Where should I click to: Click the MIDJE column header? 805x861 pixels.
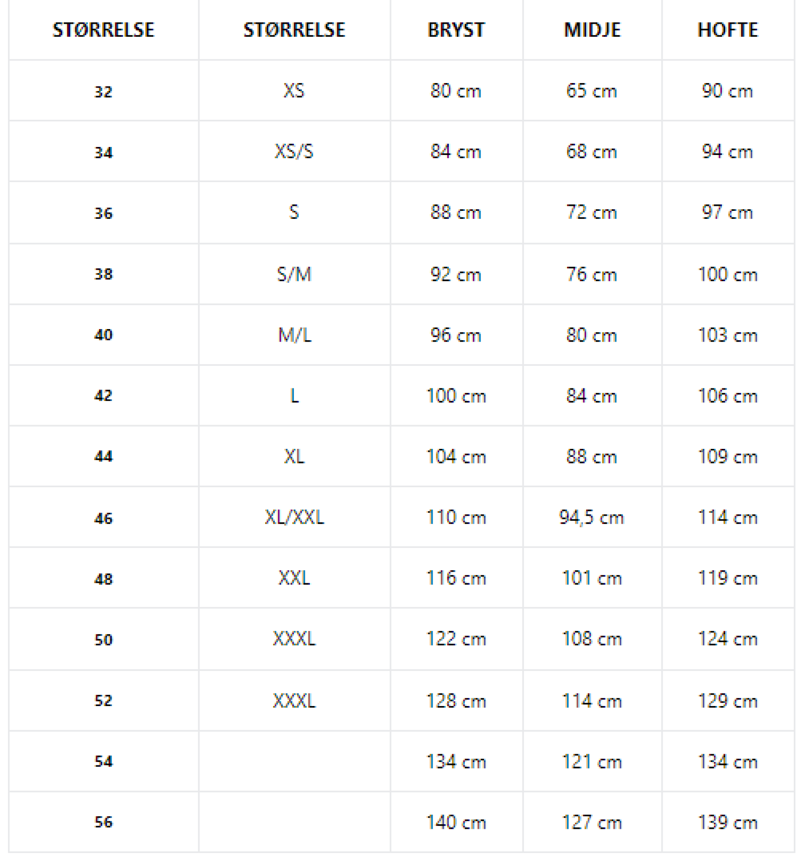(592, 30)
